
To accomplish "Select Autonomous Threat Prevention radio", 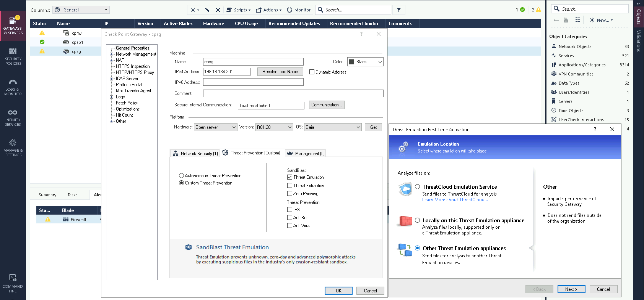I will pos(181,176).
